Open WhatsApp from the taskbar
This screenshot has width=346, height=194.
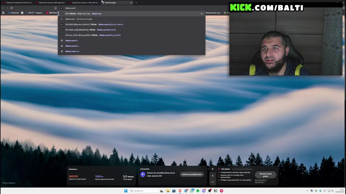tap(192, 191)
